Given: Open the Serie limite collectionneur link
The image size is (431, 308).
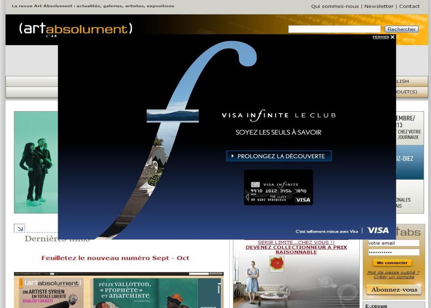Looking at the screenshot, I should [296, 247].
